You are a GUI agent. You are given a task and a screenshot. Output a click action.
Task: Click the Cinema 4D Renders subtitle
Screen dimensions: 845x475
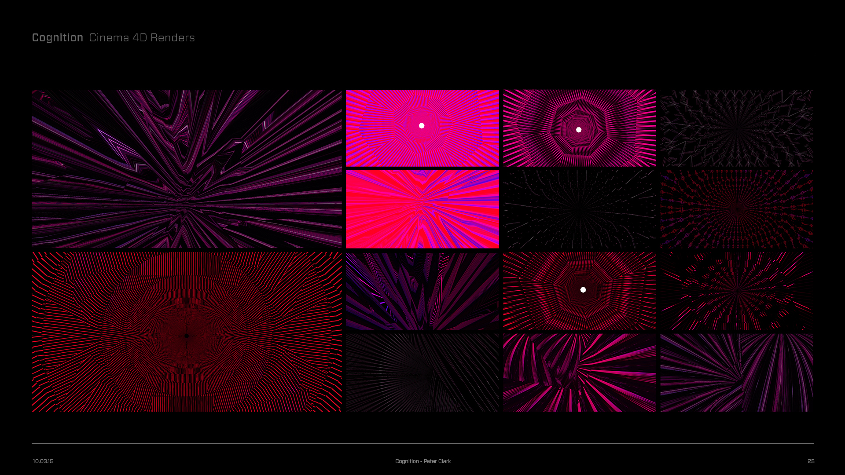pyautogui.click(x=142, y=38)
